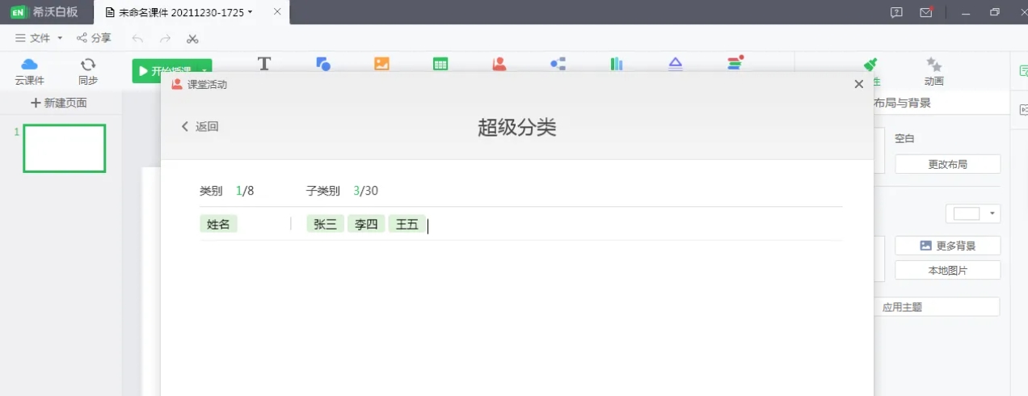Viewport: 1028px width, 396px height.
Task: Expand the courseware title dropdown arrow
Action: [250, 12]
